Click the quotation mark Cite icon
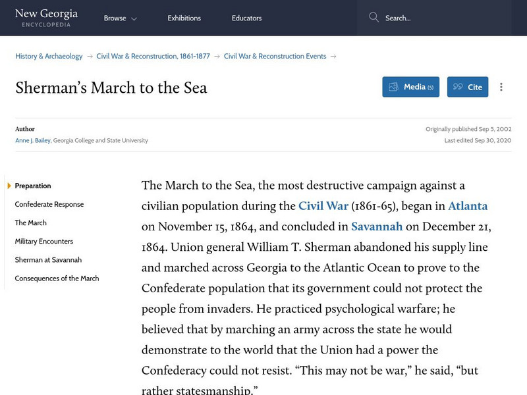The height and width of the screenshot is (395, 527). point(458,87)
